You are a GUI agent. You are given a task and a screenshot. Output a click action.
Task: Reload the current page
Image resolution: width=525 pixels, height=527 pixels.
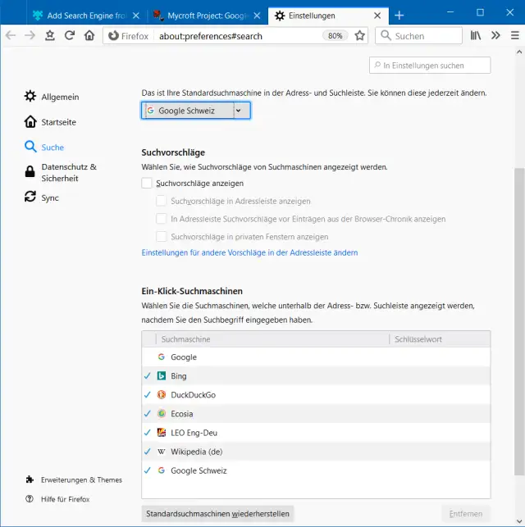70,35
